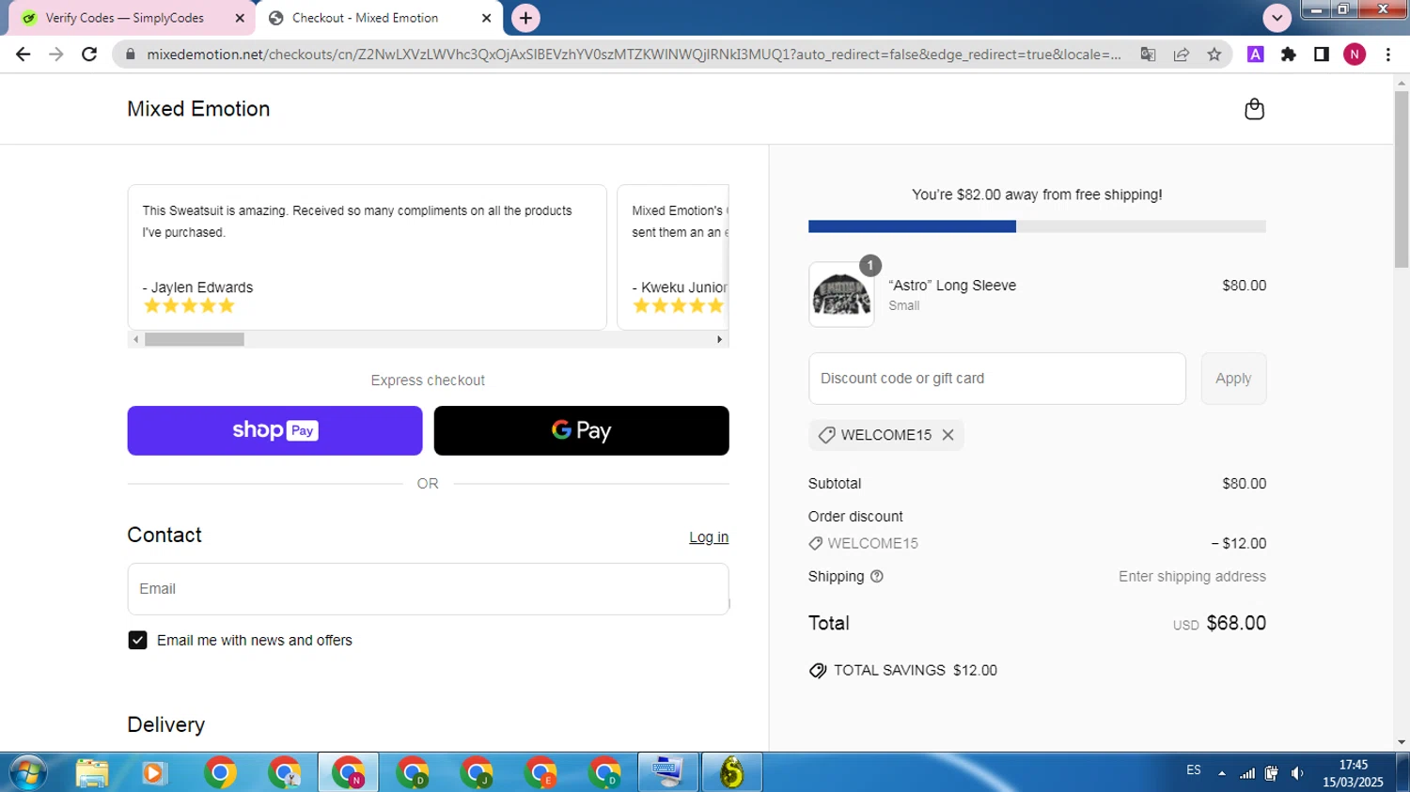
Task: Pay with the Google Pay button
Action: (581, 430)
